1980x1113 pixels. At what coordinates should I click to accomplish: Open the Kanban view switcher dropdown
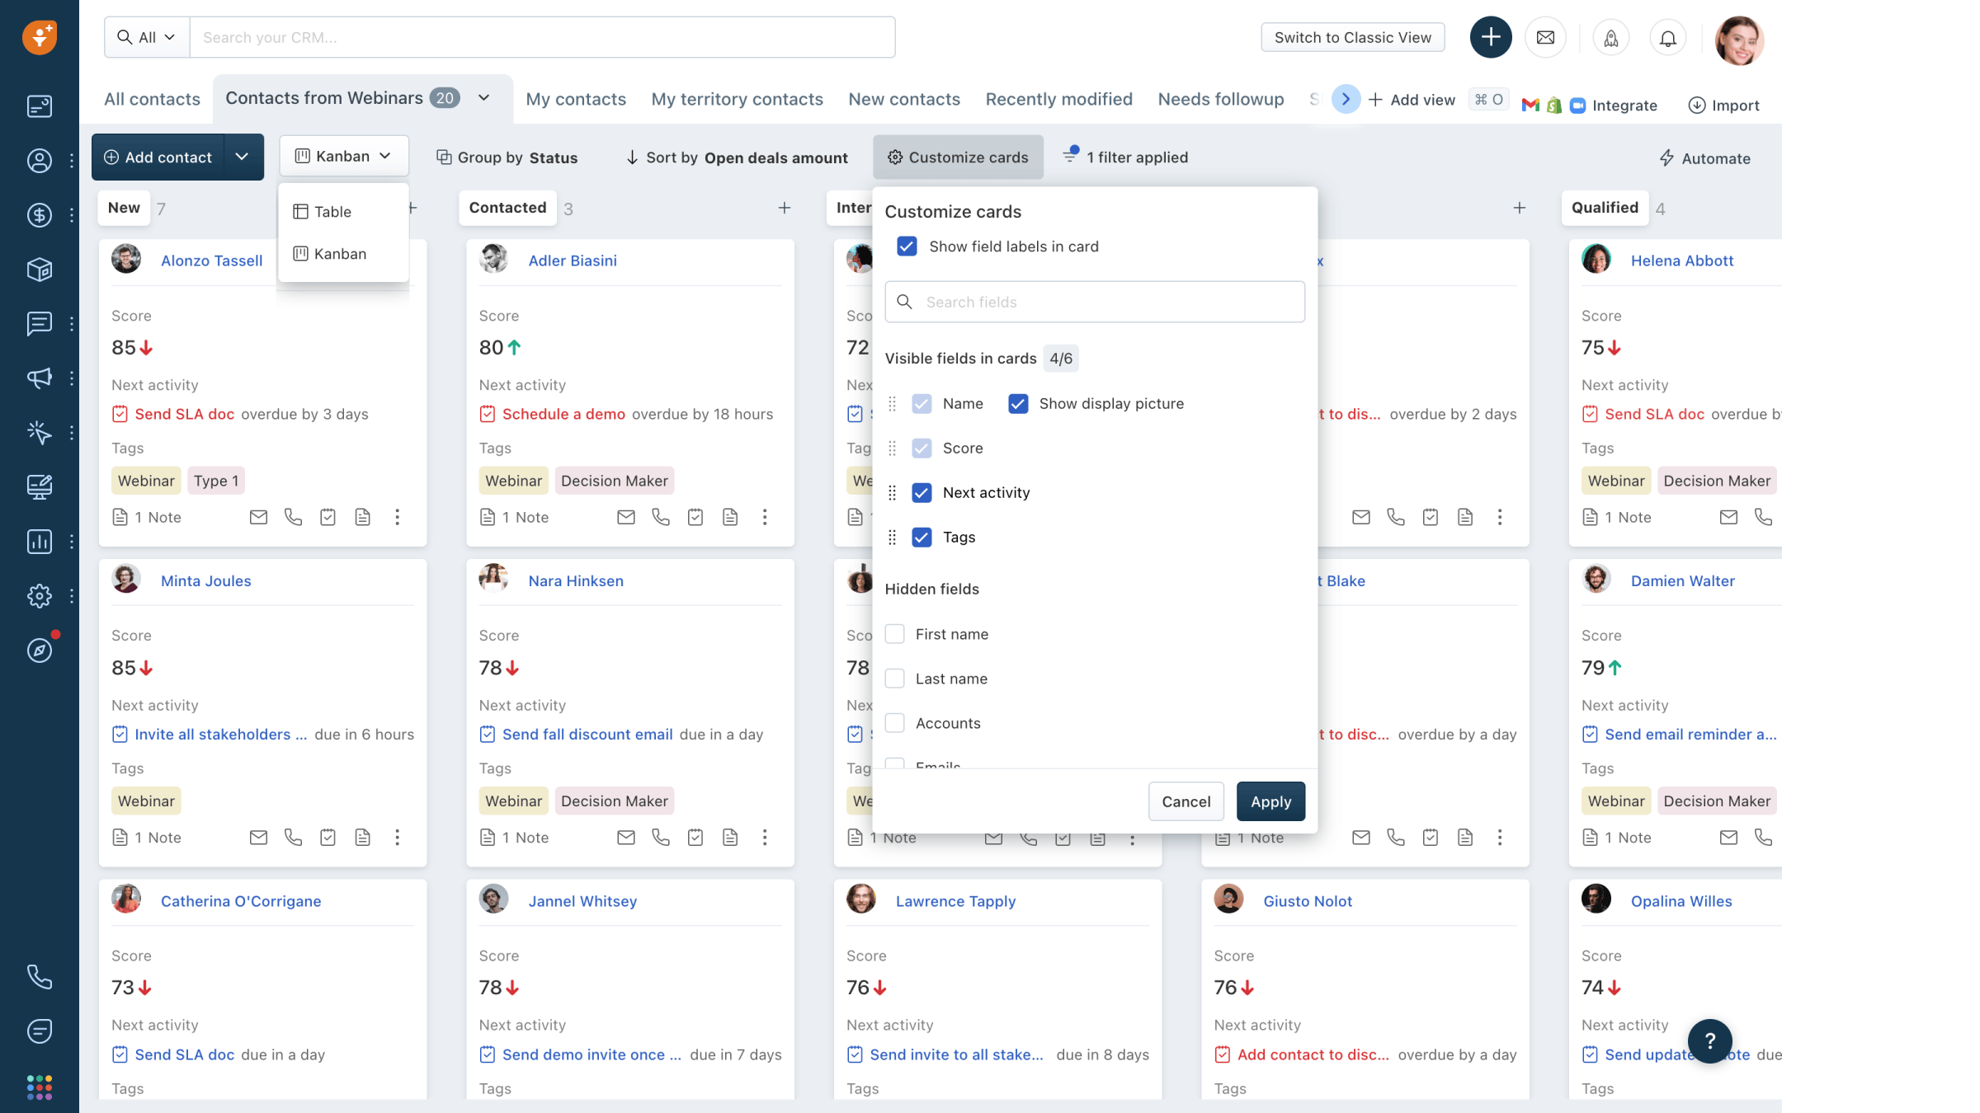tap(343, 156)
